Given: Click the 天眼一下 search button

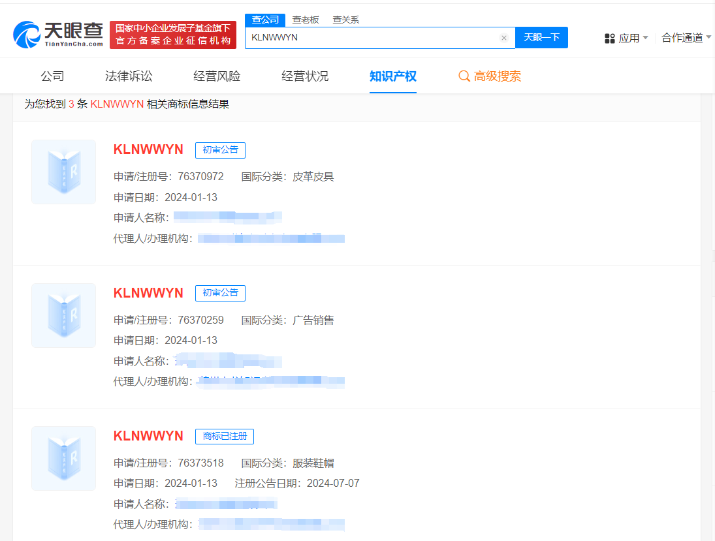Looking at the screenshot, I should tap(541, 38).
